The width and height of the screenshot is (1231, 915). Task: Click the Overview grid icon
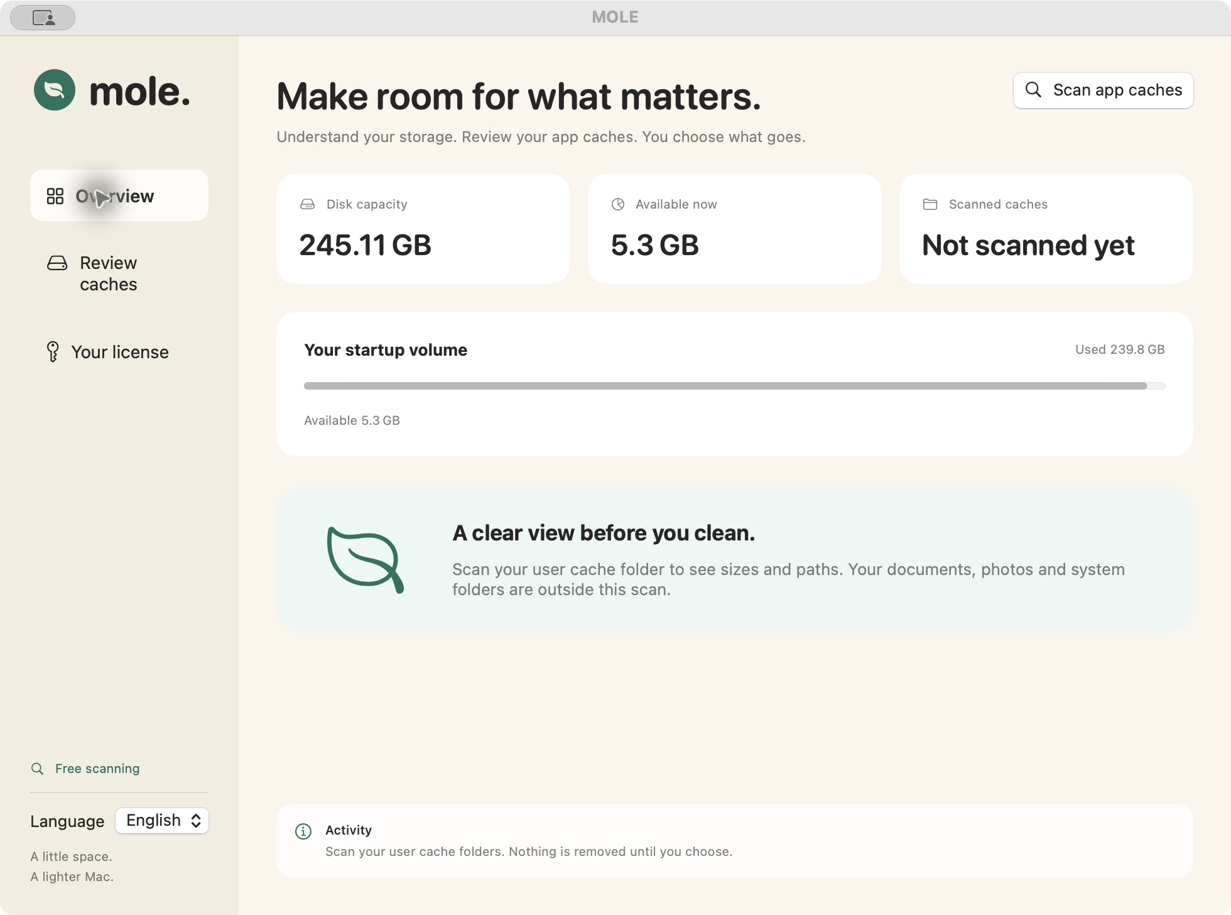(55, 196)
